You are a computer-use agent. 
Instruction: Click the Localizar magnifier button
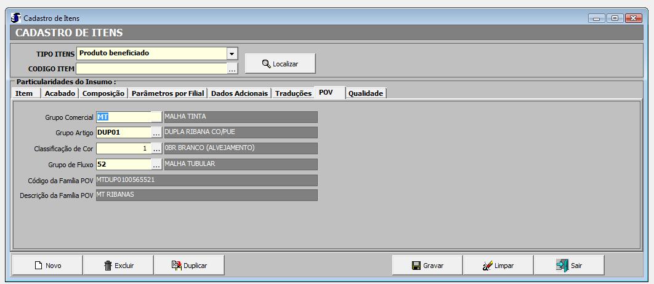point(280,63)
